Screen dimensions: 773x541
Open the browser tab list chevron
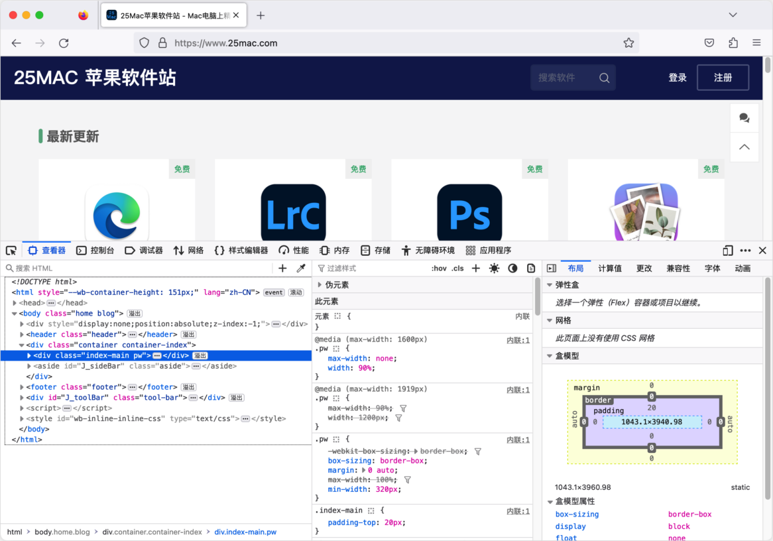click(733, 15)
